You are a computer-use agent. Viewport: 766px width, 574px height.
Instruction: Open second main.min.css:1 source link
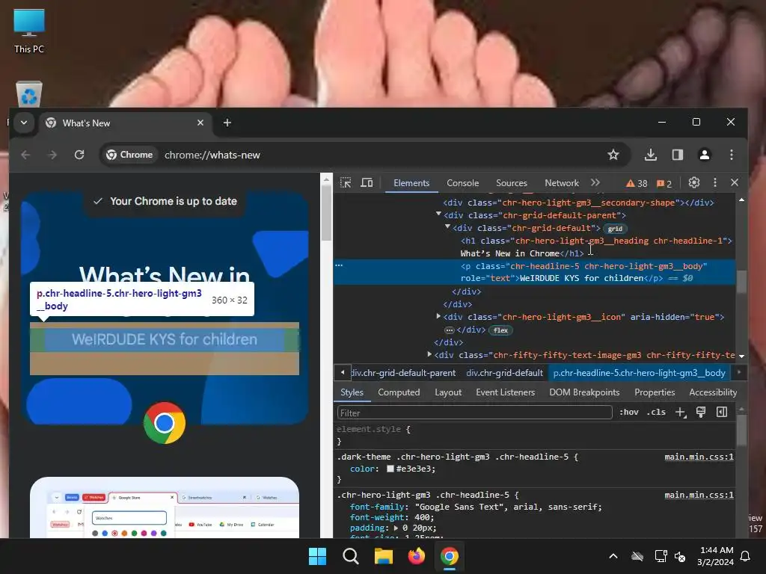[x=699, y=495]
